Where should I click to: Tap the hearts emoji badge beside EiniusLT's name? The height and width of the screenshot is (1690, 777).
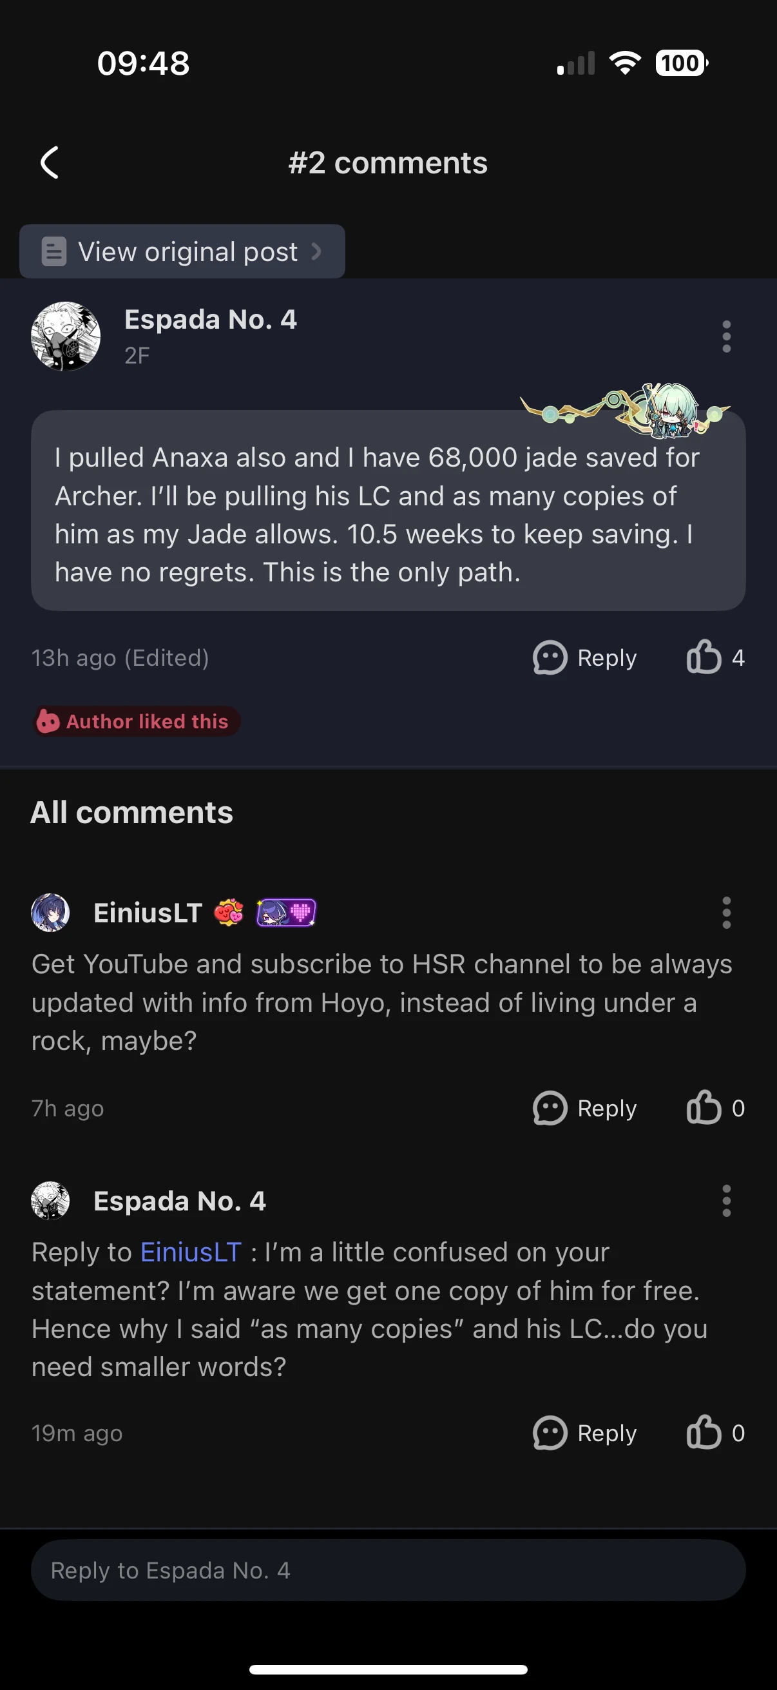(227, 912)
